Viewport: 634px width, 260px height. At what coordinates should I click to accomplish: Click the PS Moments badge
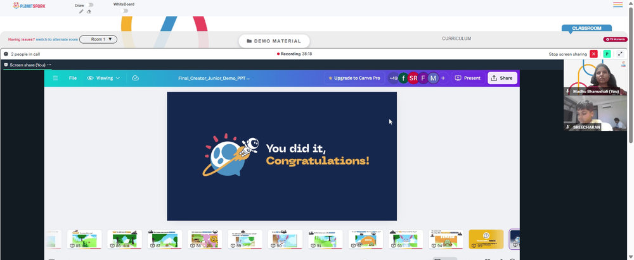click(616, 40)
